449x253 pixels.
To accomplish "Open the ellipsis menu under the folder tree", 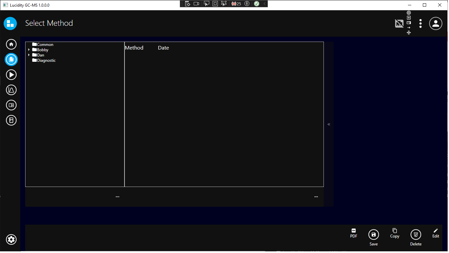I will point(117,197).
